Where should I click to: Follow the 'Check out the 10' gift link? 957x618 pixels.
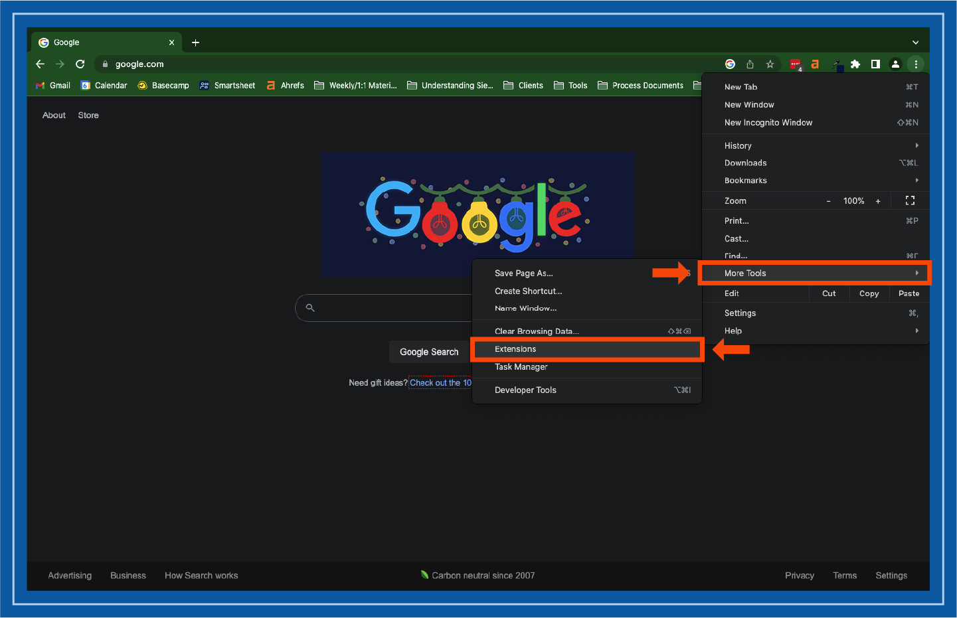tap(440, 383)
